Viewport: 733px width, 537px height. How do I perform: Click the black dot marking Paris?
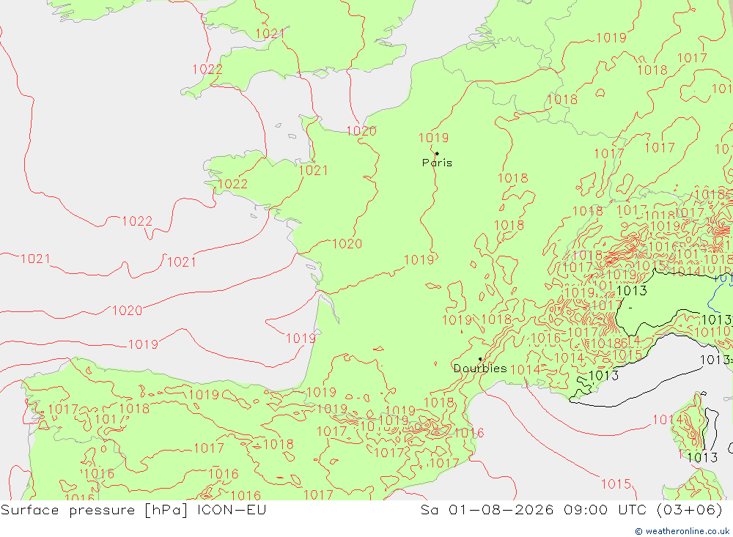click(437, 153)
